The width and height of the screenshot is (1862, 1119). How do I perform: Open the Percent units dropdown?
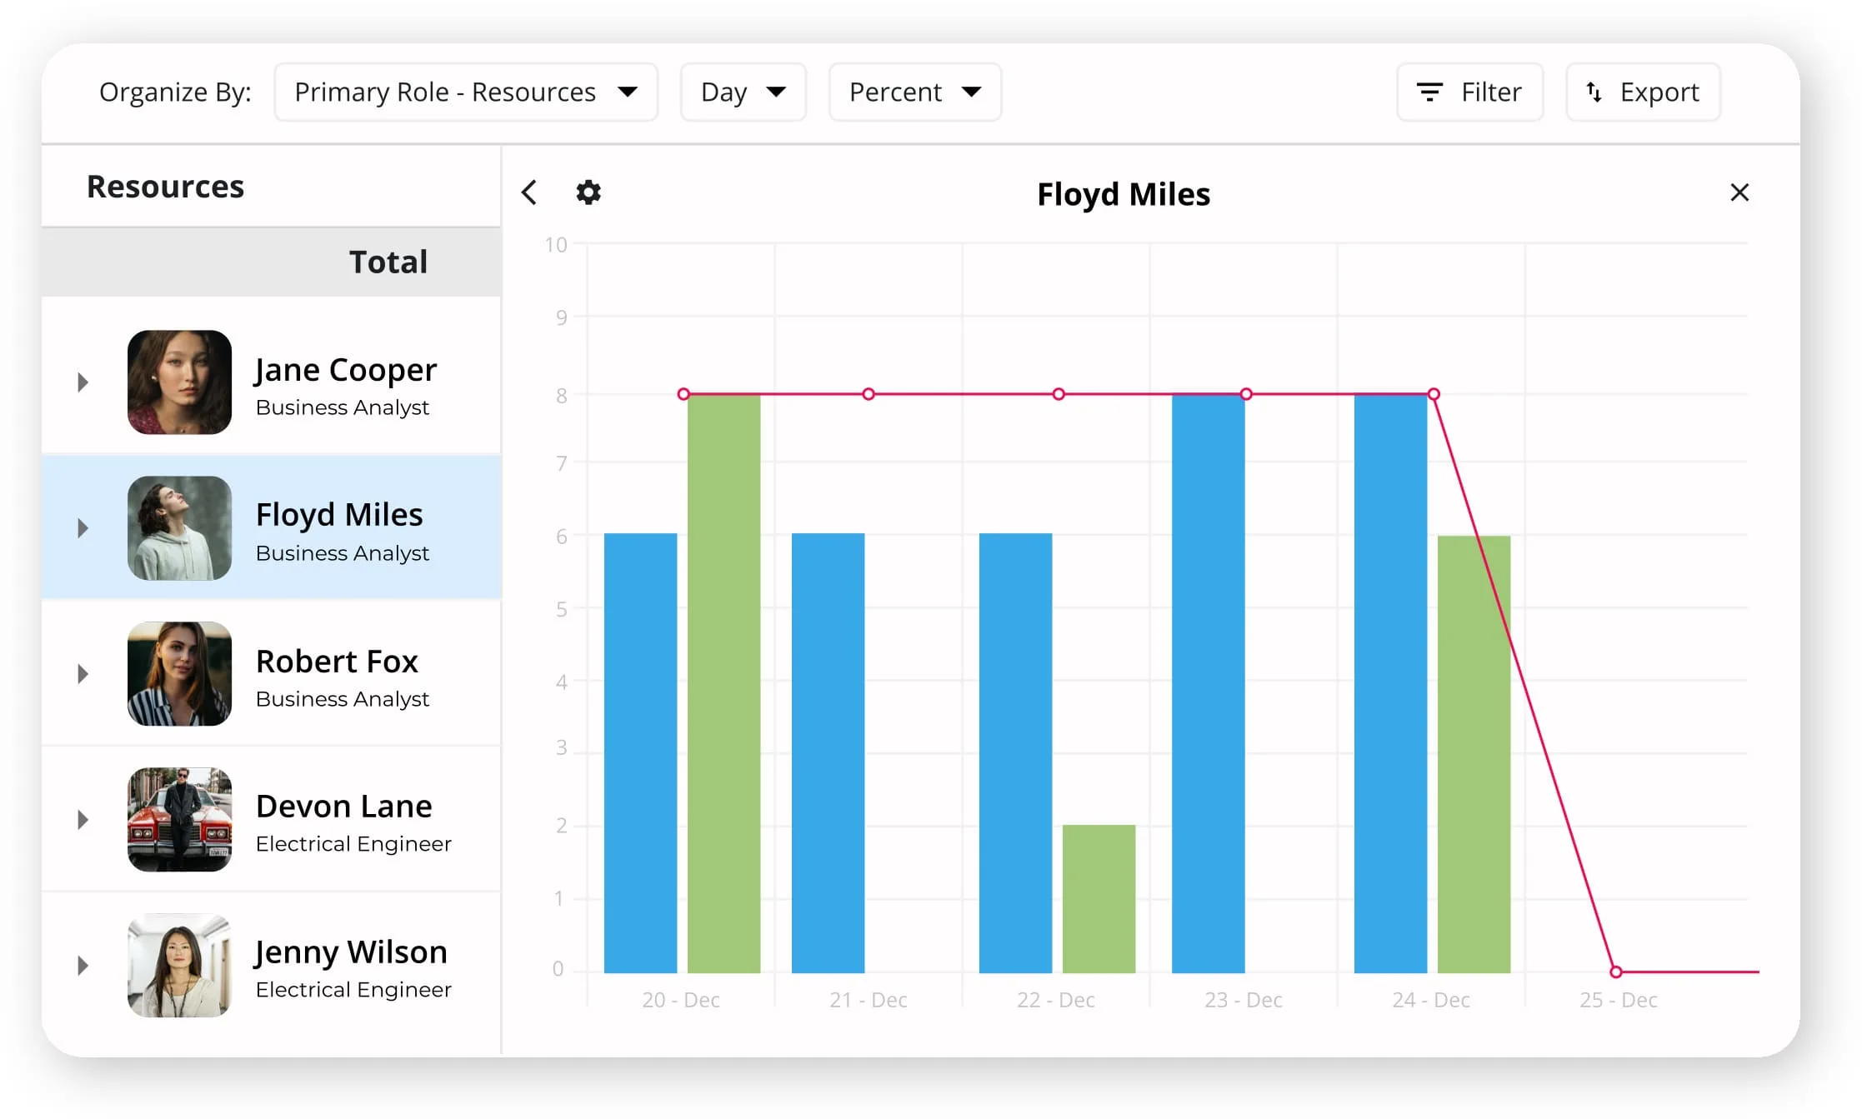click(915, 92)
